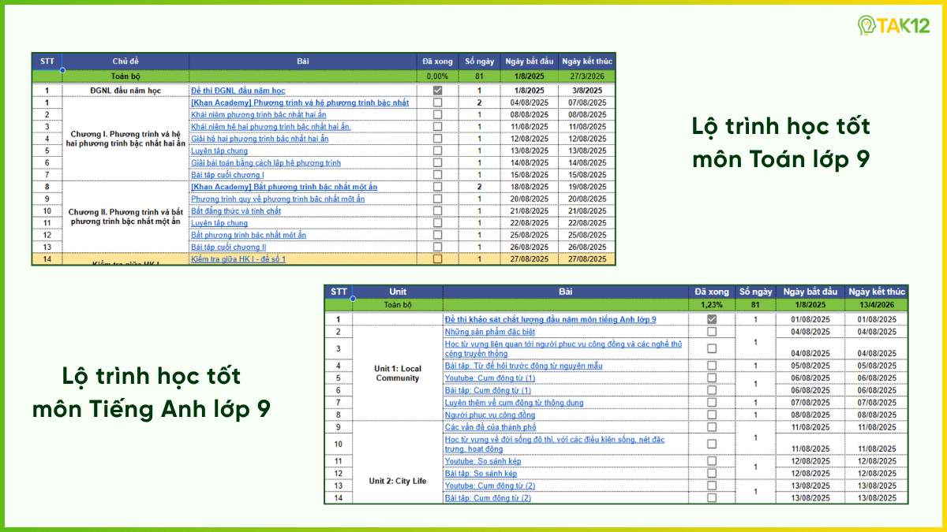Uncheck the completed 'Đề thi ĐGNL đầu năm học' box

tap(436, 90)
